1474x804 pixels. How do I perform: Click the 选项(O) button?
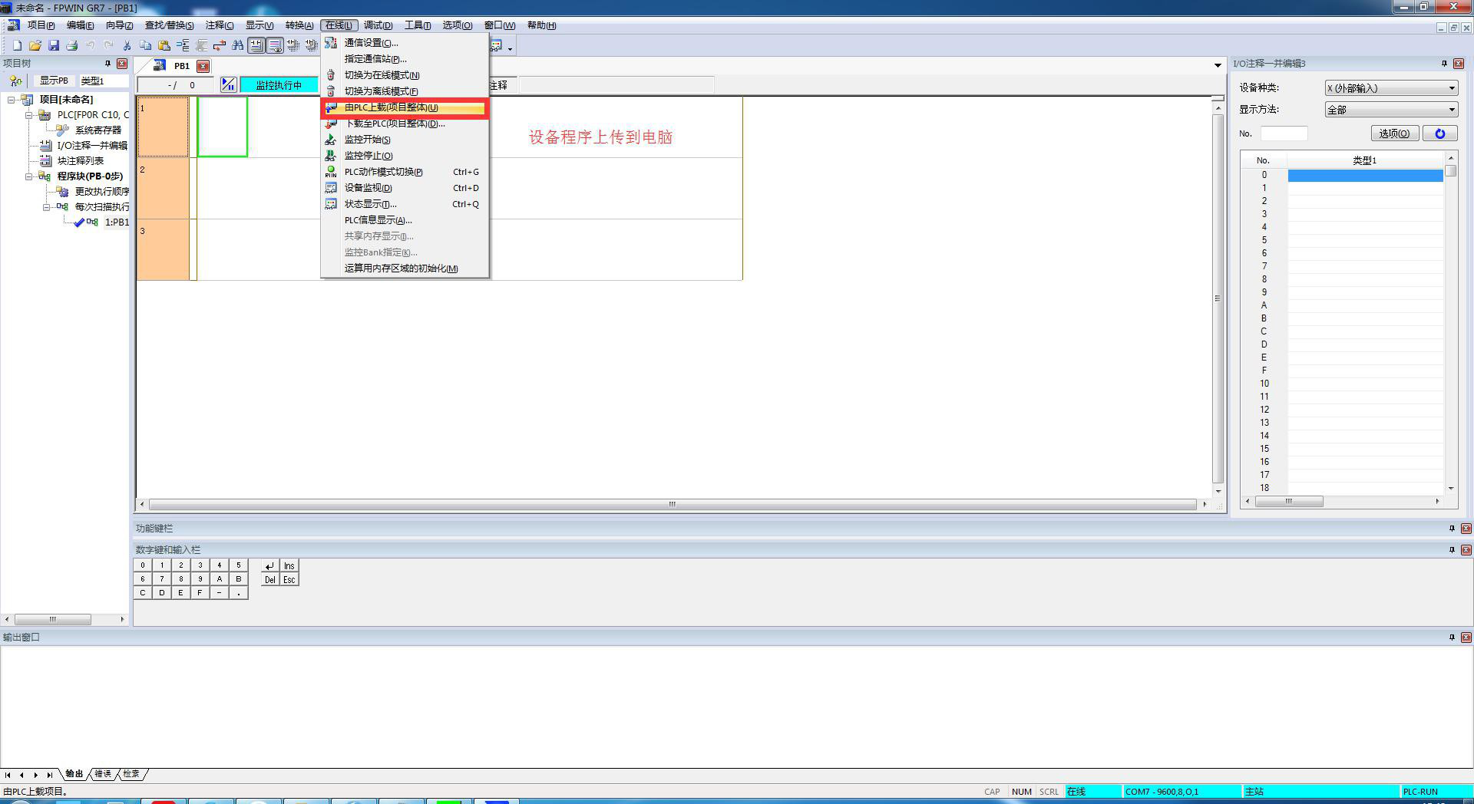1393,133
